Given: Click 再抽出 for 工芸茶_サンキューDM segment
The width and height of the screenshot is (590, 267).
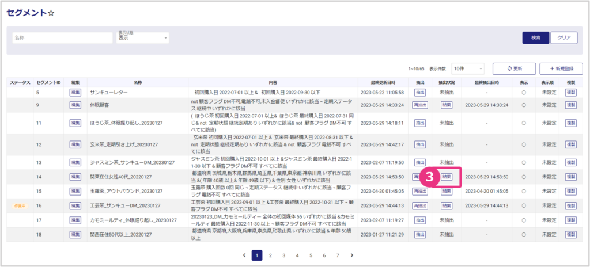Looking at the screenshot, I should tap(420, 205).
